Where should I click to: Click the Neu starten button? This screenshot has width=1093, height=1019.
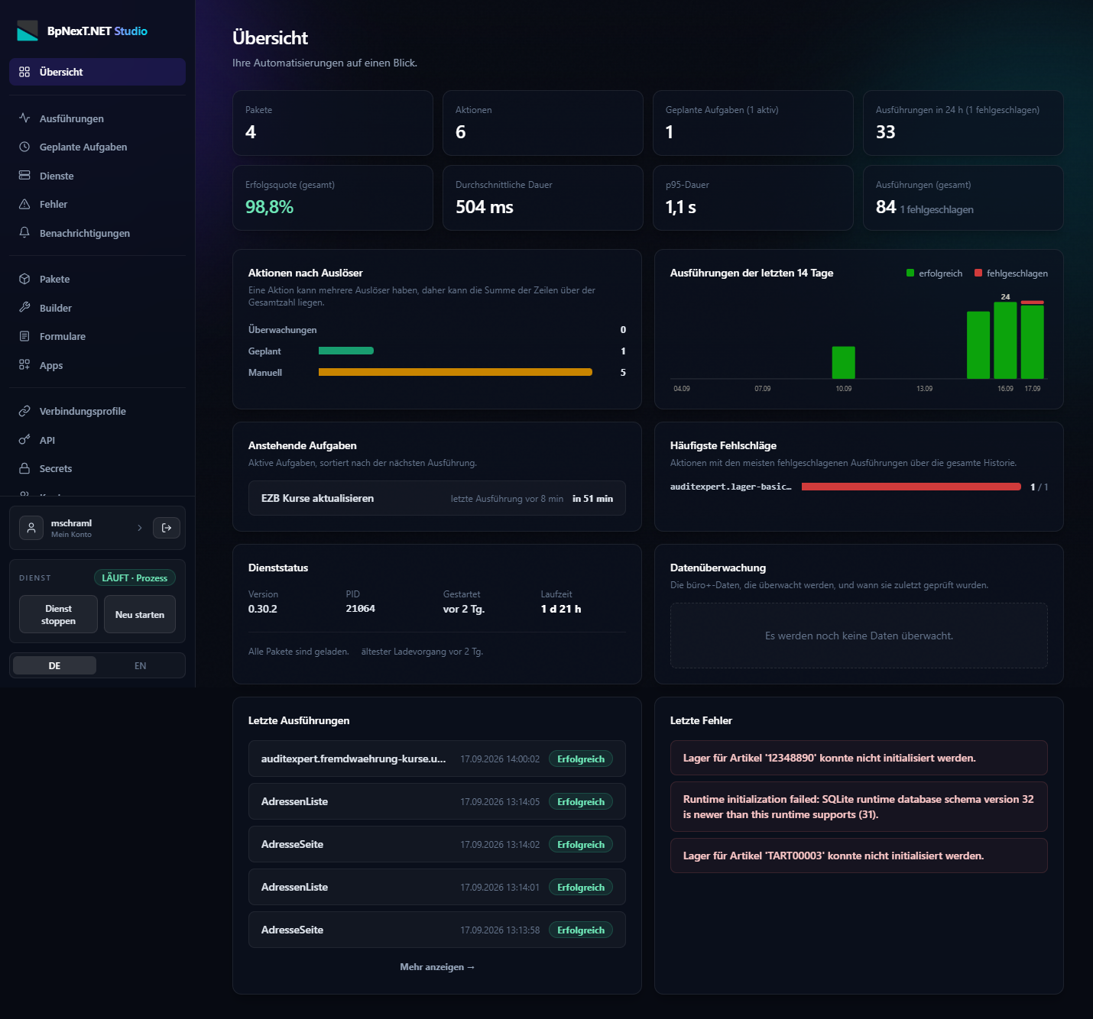point(140,614)
